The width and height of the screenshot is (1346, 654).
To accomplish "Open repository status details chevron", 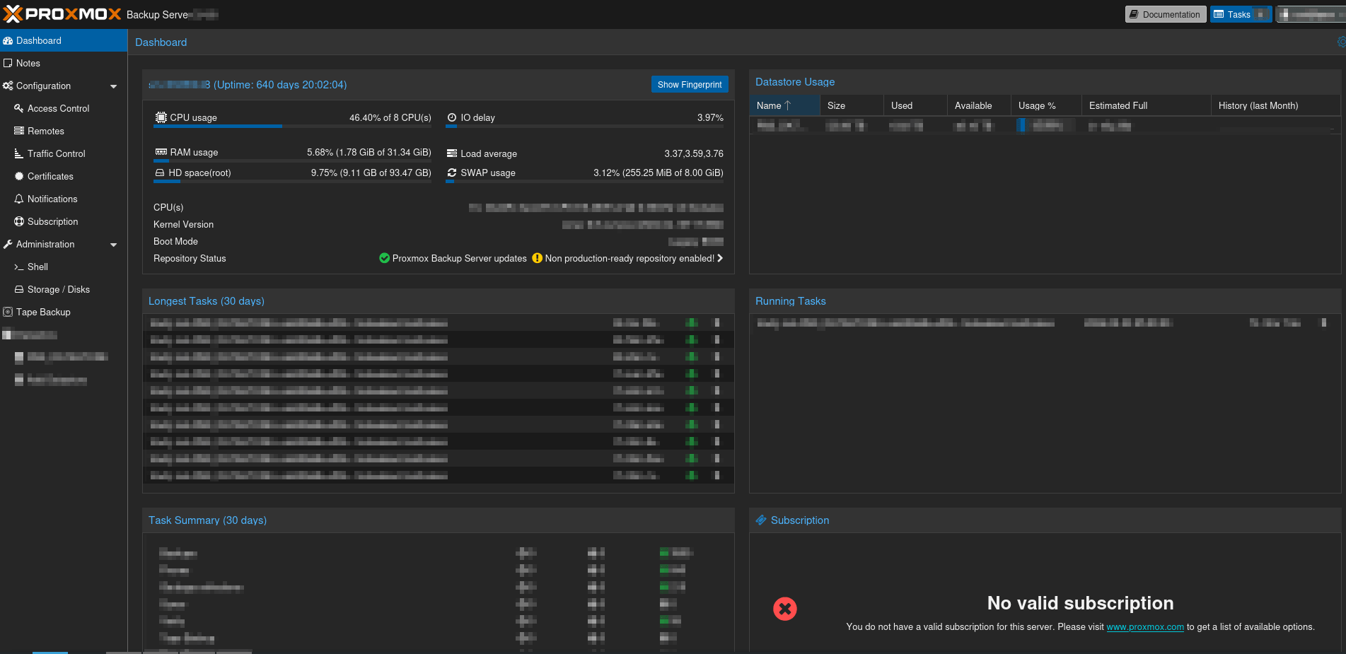I will (720, 258).
